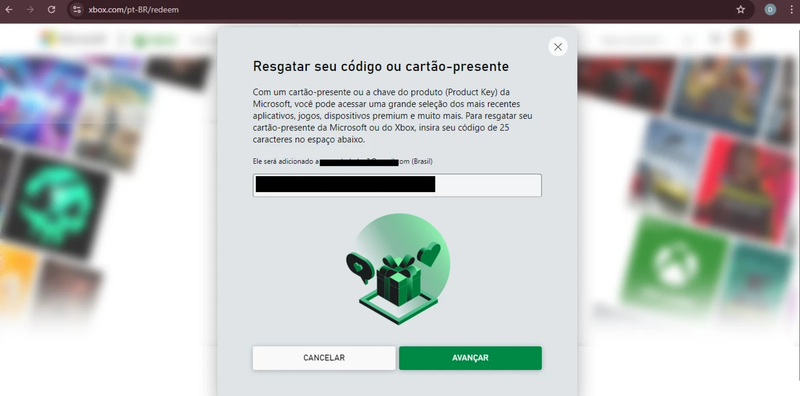Screen dimensions: 800x396
Task: Close the redeem code dialog
Action: click(x=558, y=47)
